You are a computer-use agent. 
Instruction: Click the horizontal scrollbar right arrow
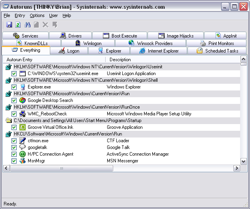(x=237, y=168)
